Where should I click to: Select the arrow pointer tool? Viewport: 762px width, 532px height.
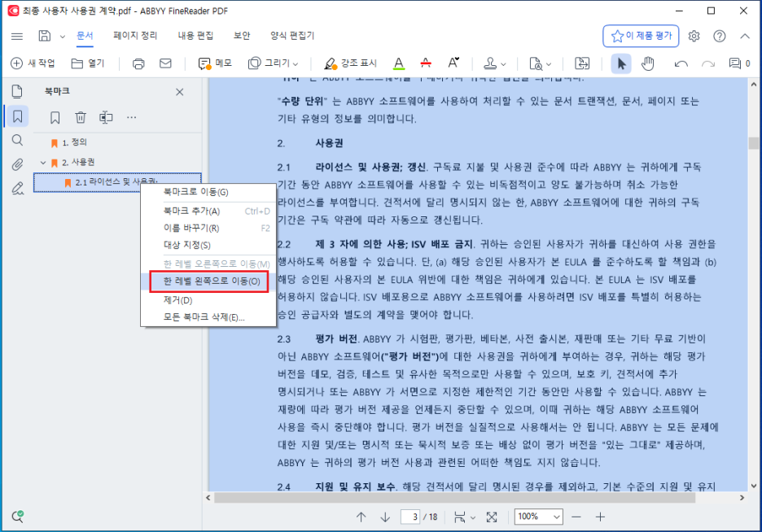[621, 63]
